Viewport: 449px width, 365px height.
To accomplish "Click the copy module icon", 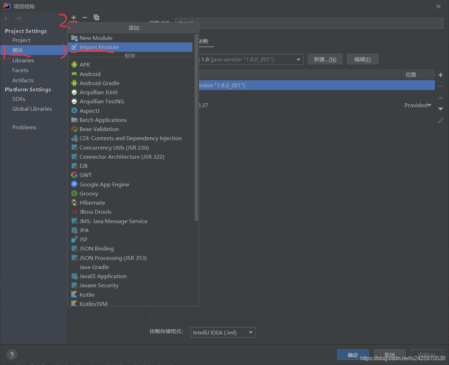I will pos(96,18).
